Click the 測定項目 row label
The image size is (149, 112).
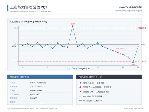click(x=13, y=86)
